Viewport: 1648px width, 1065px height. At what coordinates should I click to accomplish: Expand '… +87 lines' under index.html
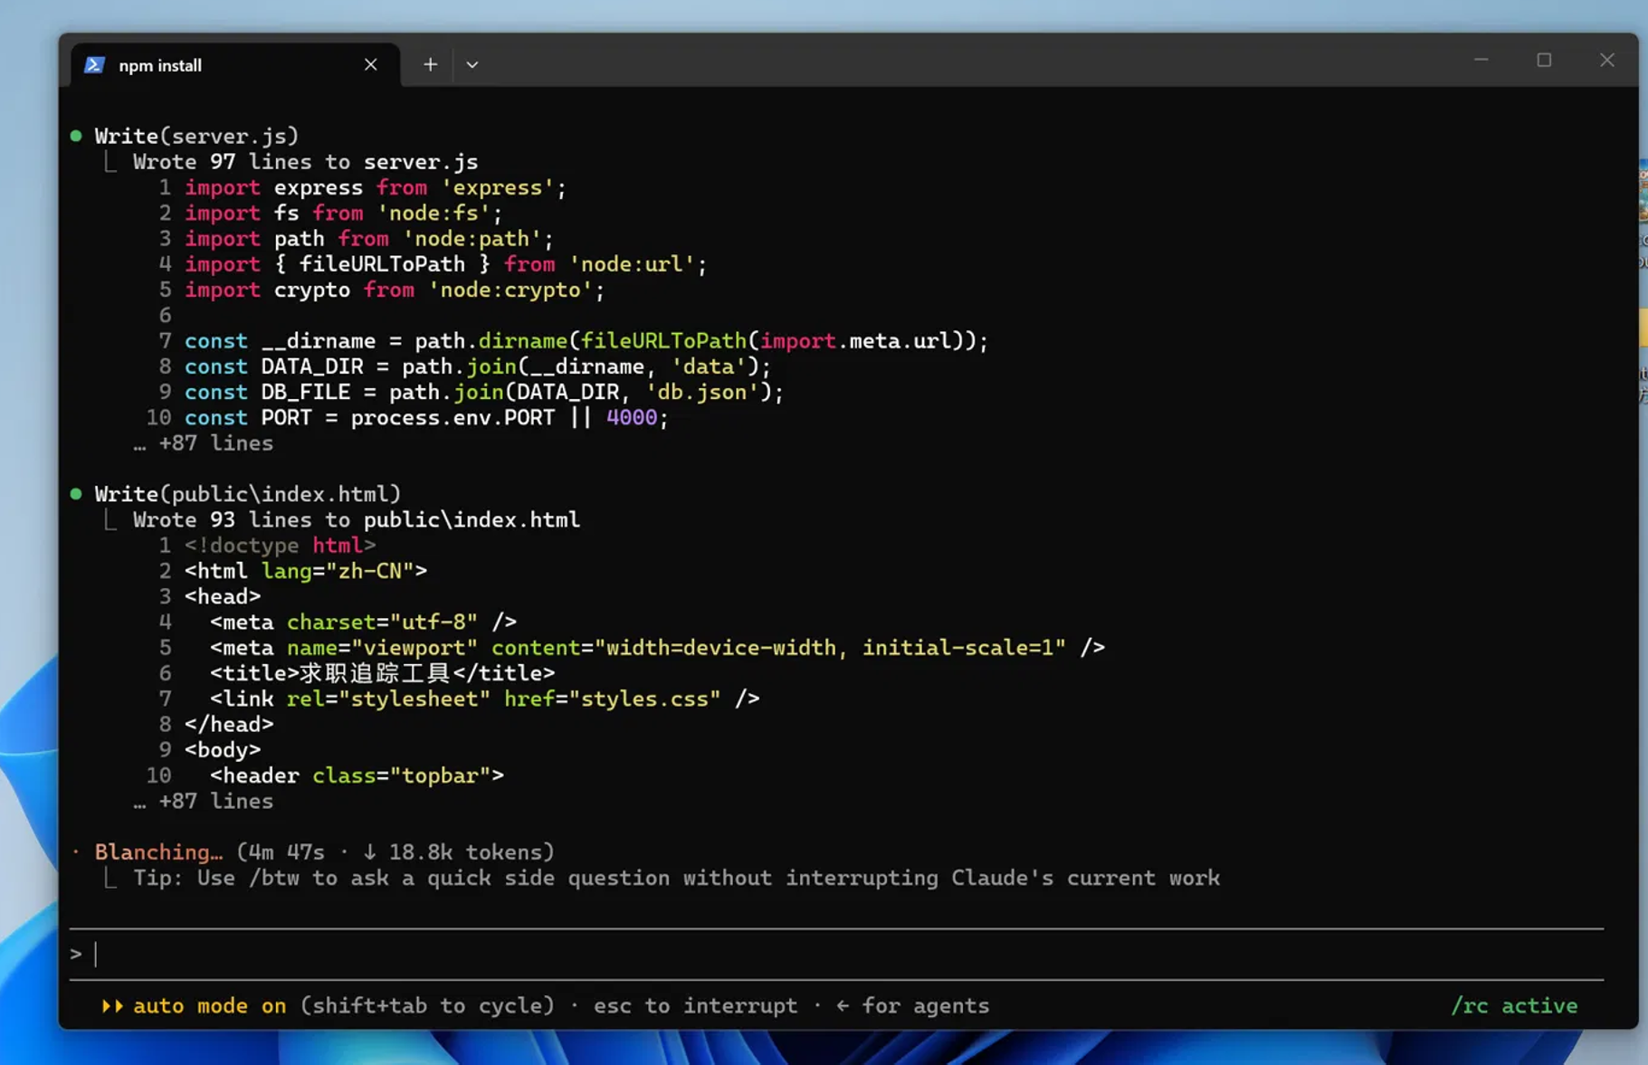click(204, 802)
